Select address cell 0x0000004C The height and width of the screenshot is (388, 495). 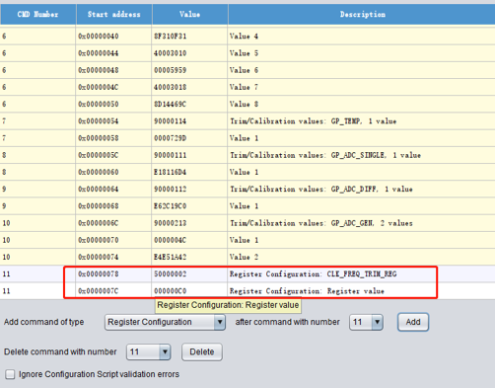pyautogui.click(x=113, y=87)
